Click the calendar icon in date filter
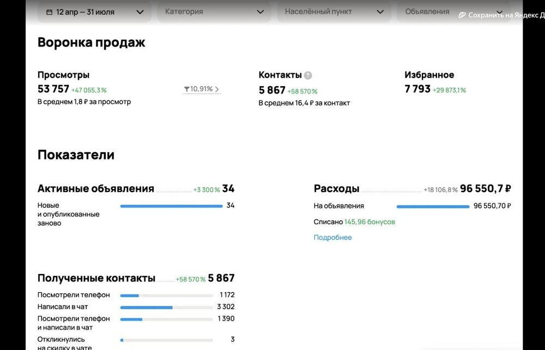This screenshot has width=545, height=350. pos(50,12)
